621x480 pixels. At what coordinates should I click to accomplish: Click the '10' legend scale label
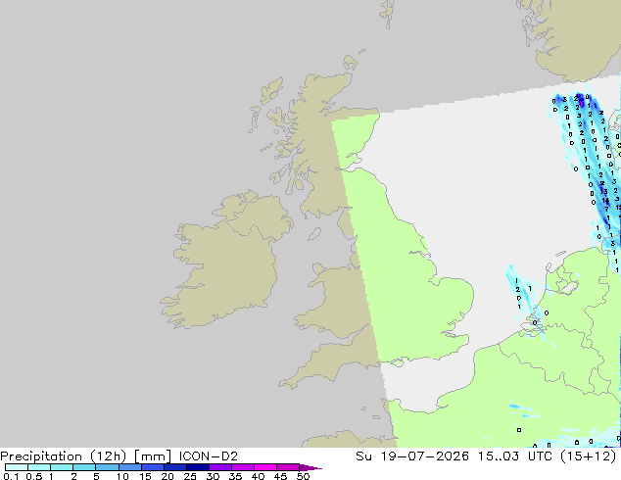pos(122,476)
